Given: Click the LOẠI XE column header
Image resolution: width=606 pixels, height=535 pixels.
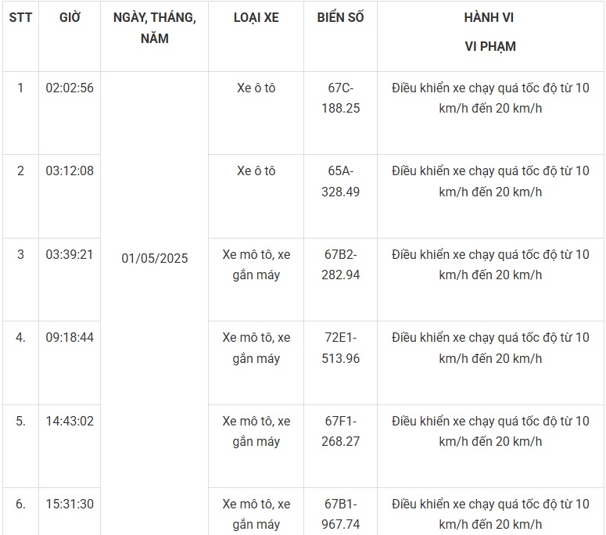Looking at the screenshot, I should pyautogui.click(x=256, y=18).
